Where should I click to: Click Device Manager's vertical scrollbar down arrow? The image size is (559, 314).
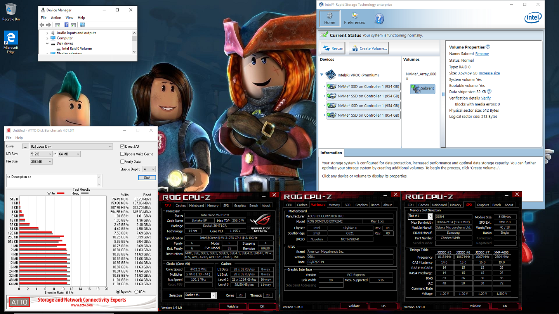[x=135, y=51]
